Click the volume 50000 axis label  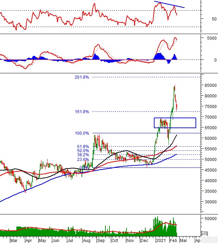point(210,219)
